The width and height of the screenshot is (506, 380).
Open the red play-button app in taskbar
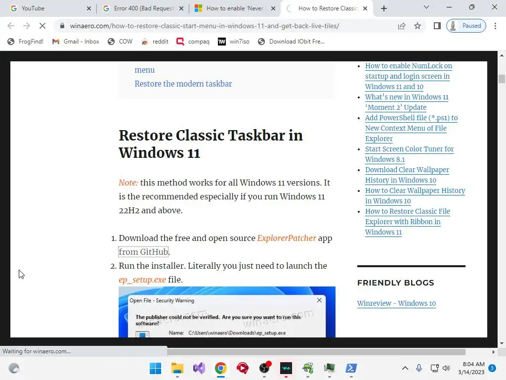pos(242,368)
